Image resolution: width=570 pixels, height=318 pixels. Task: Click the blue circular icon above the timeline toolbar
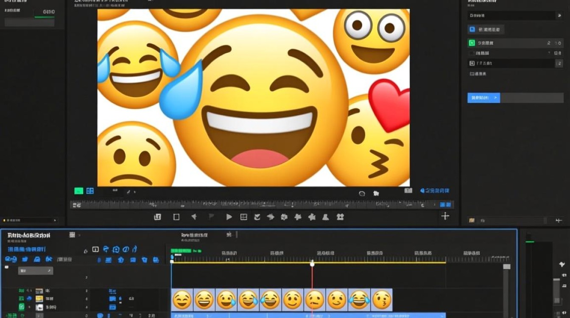(115, 249)
